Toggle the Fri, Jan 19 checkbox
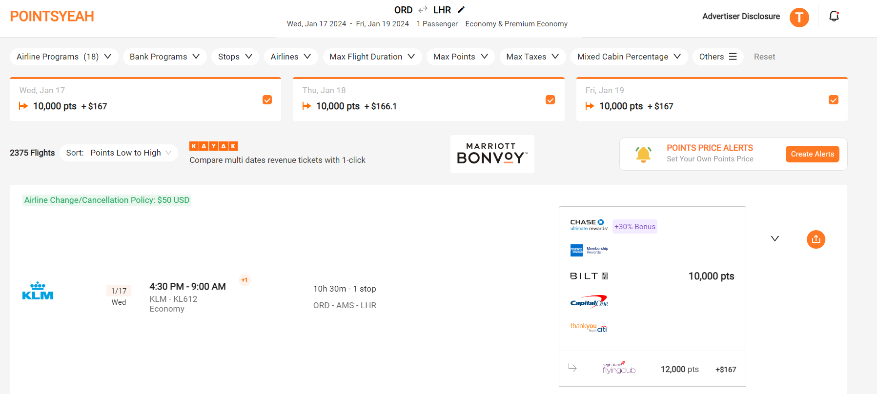Screen dimensions: 877x394 coord(833,100)
